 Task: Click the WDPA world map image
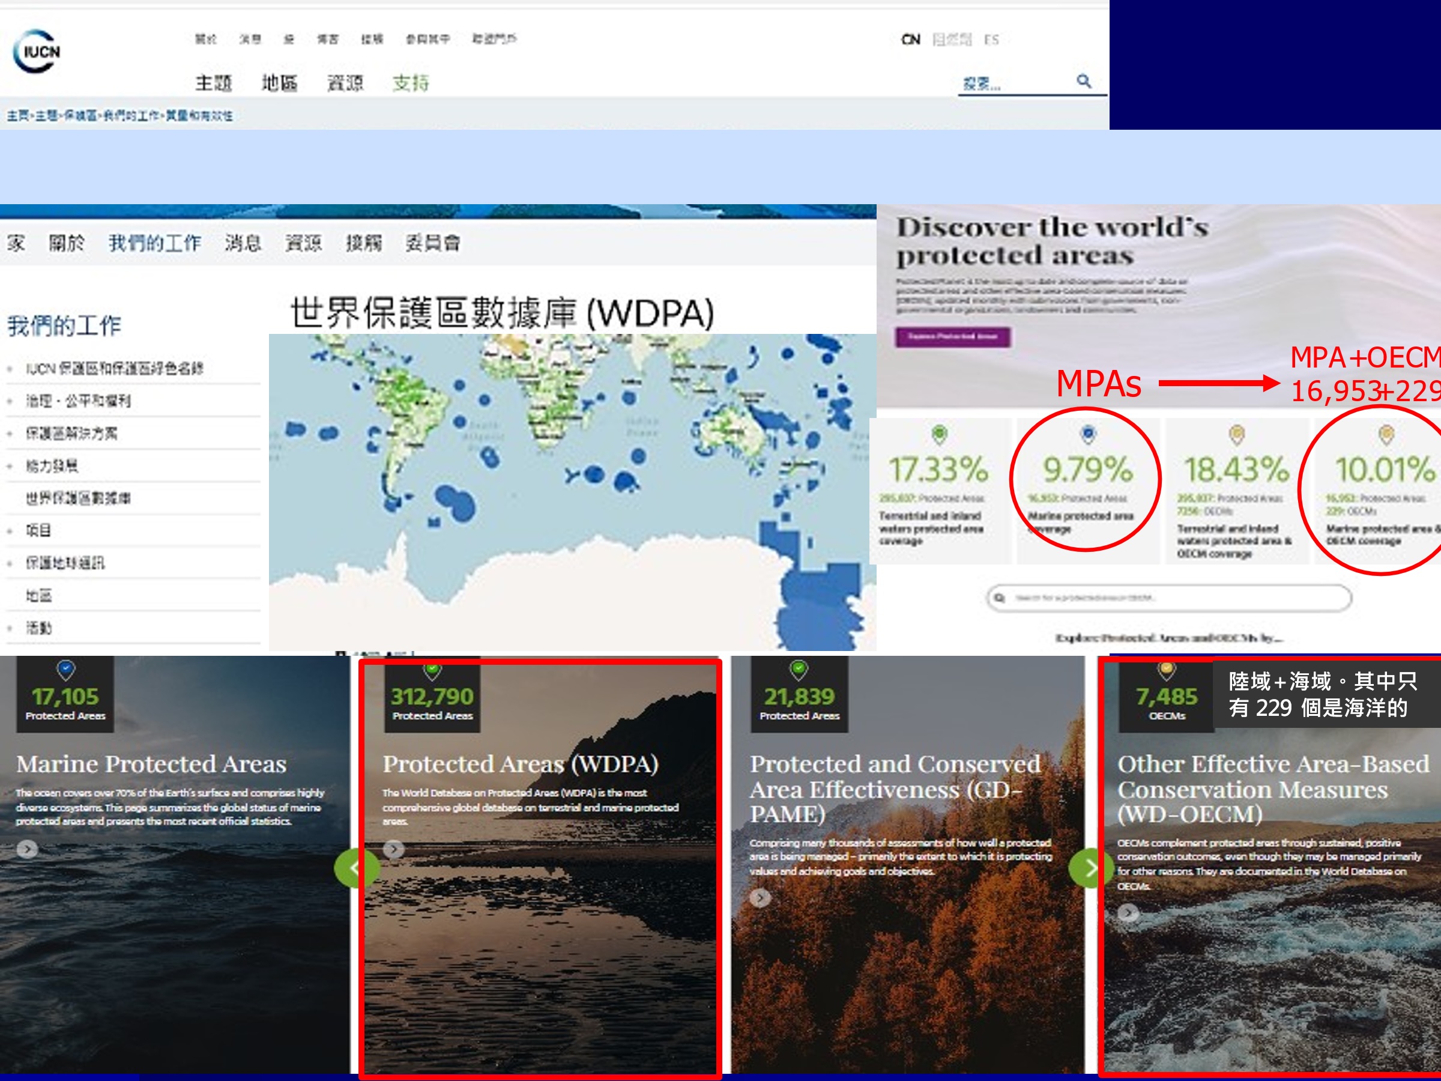coord(573,492)
